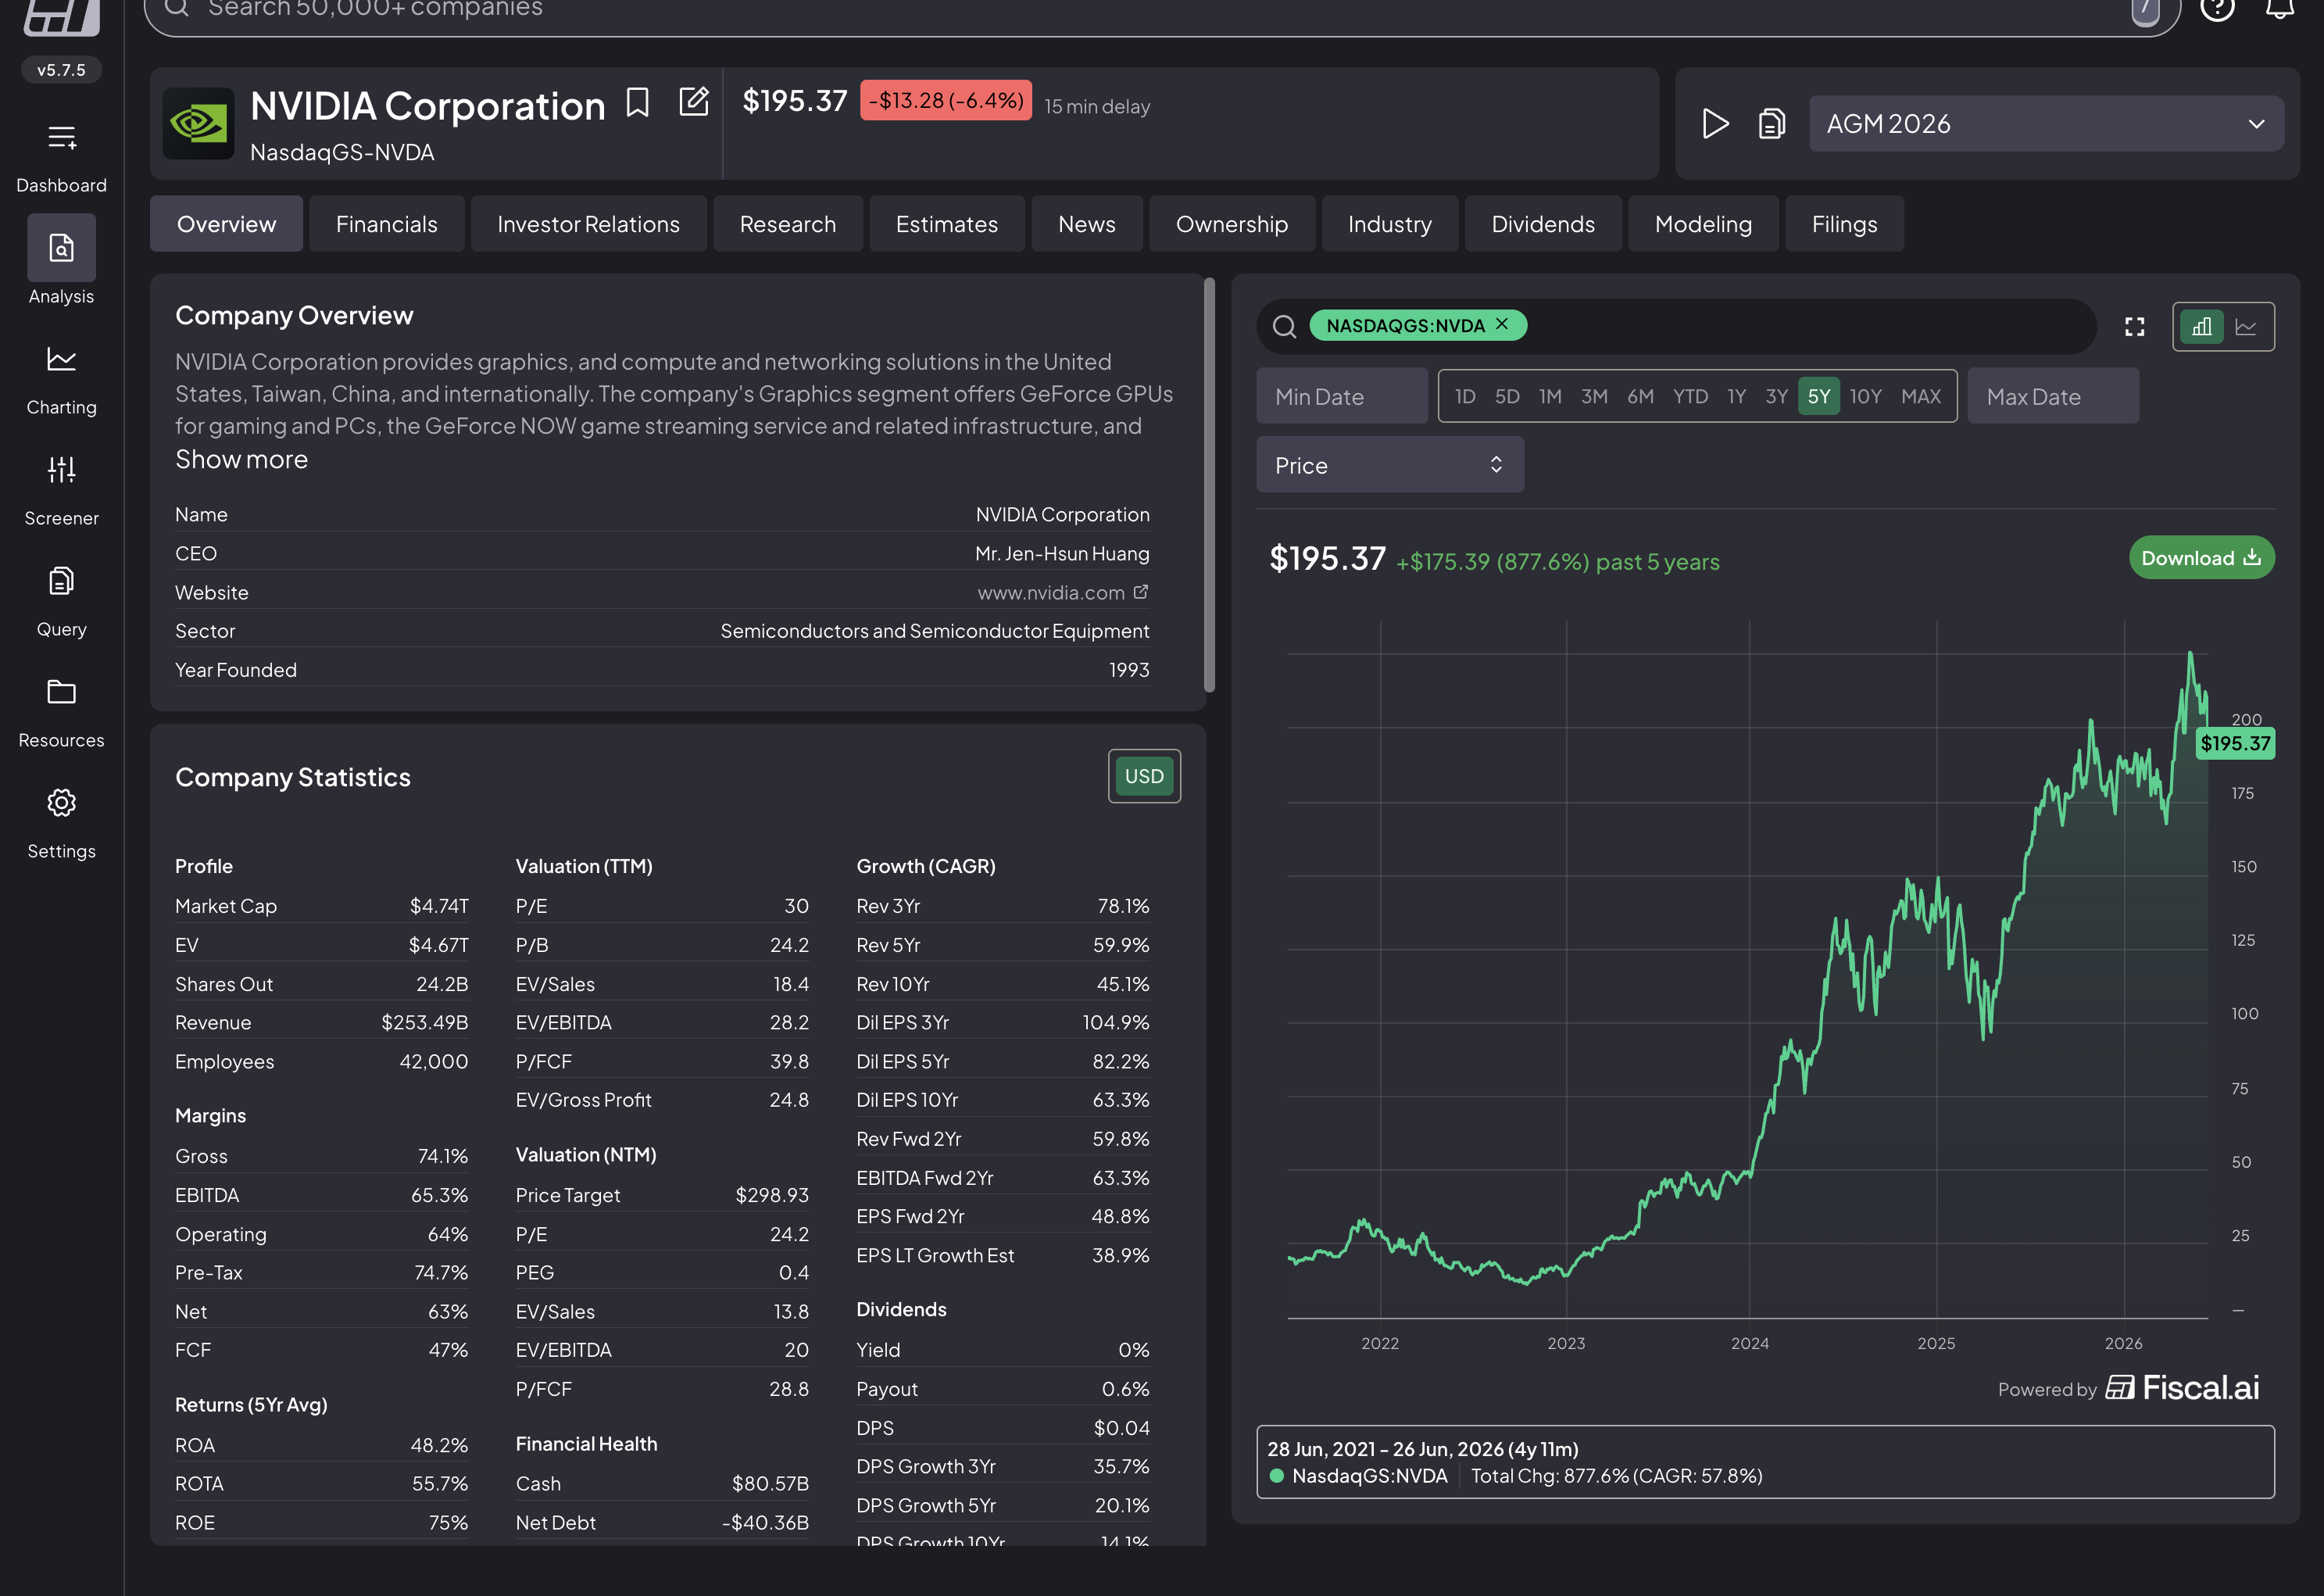
Task: Open the Query sidebar icon
Action: 61,581
